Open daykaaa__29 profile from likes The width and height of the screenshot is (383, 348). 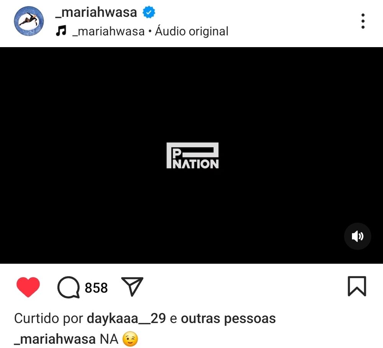point(126,318)
